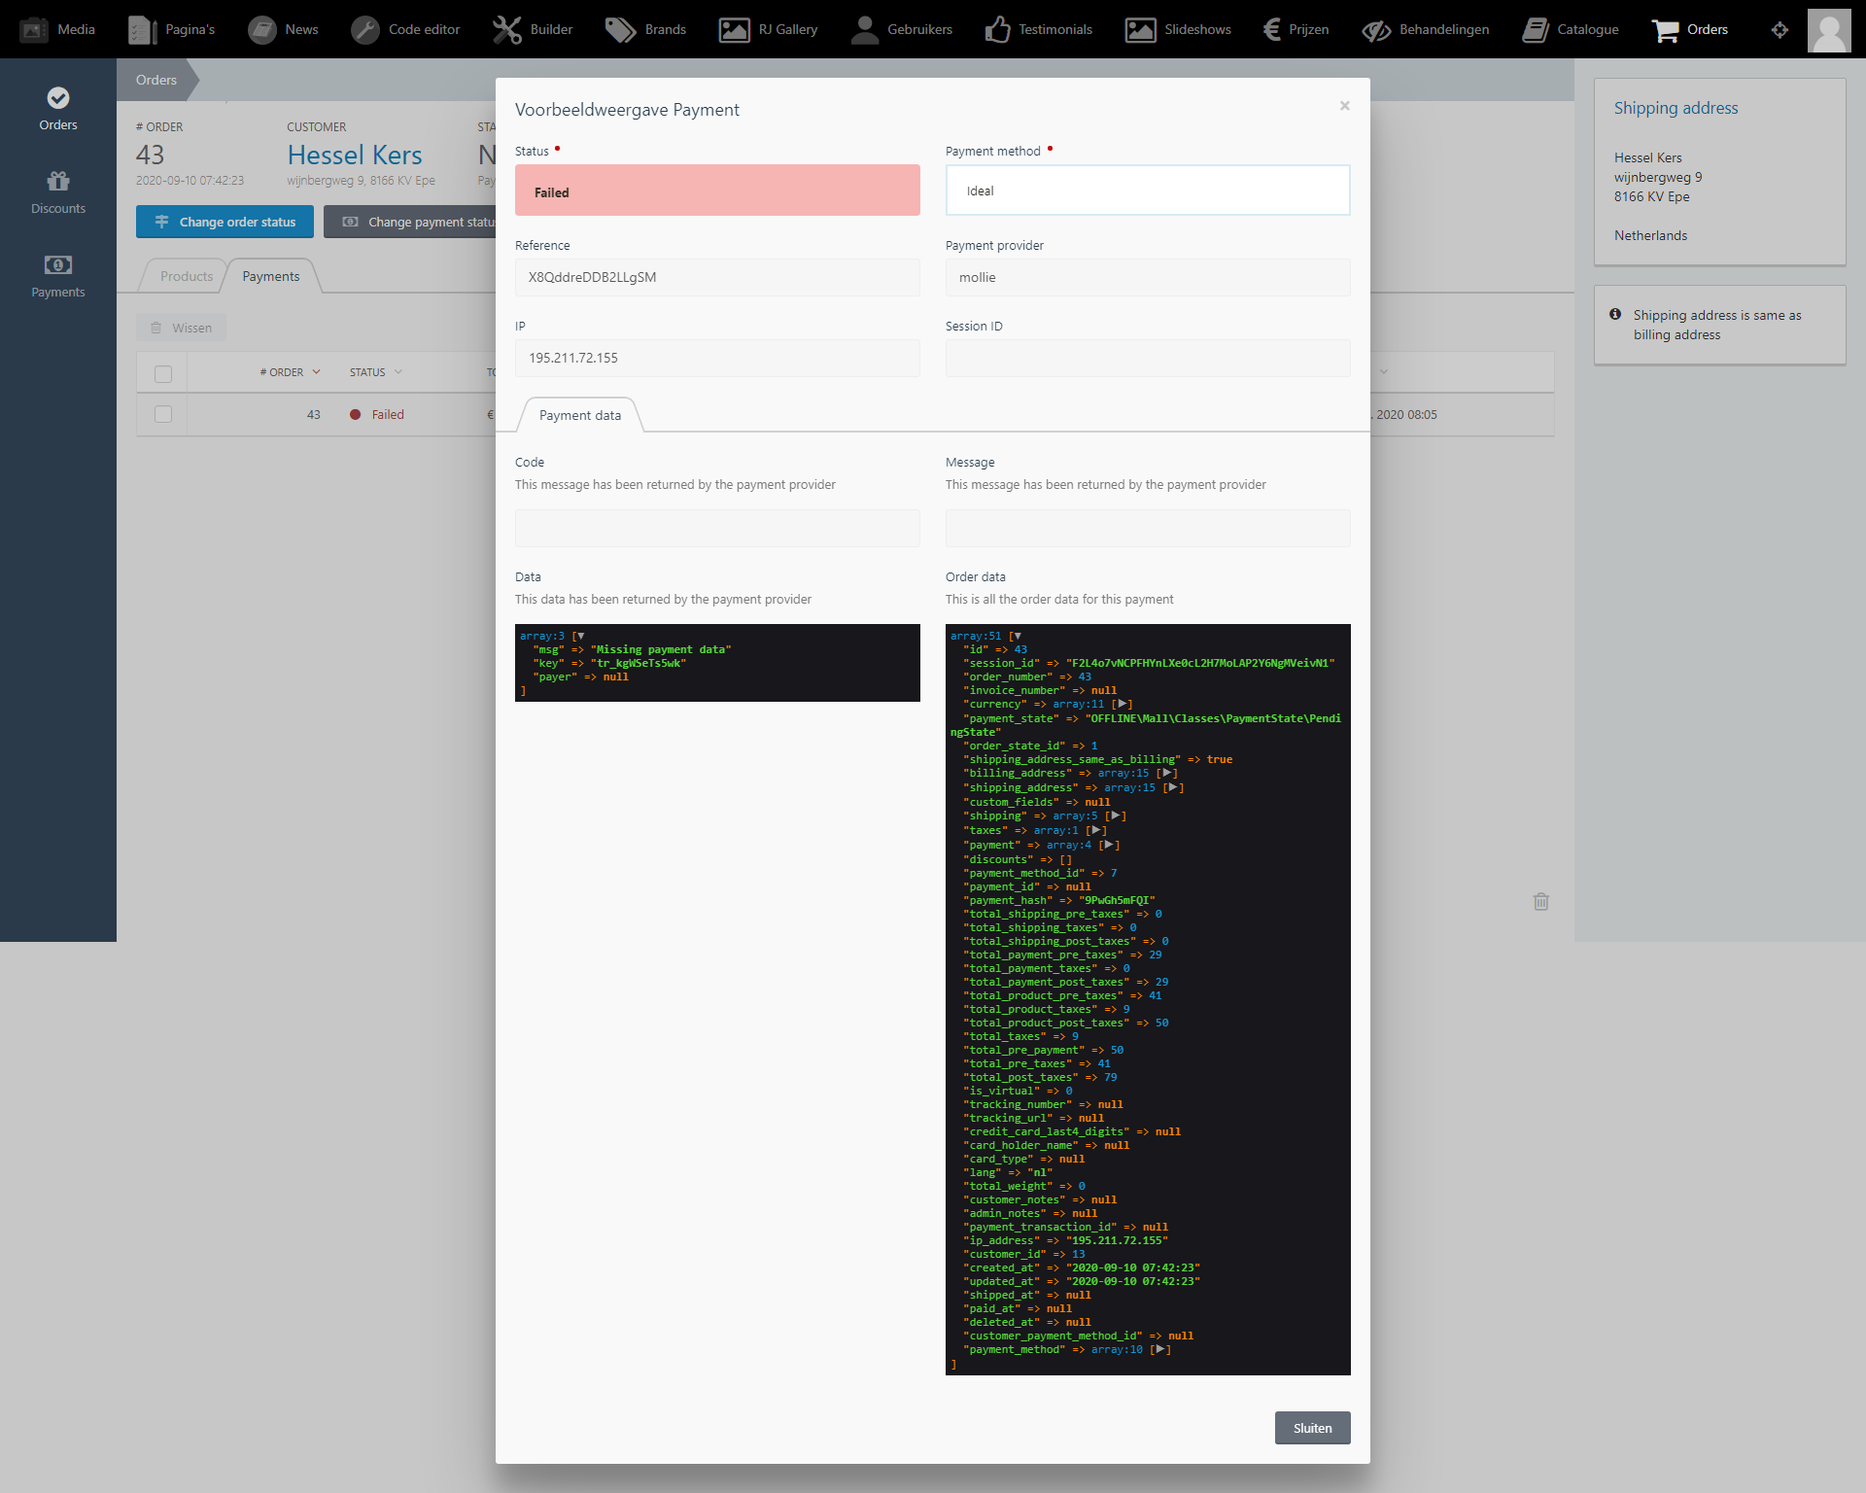Click the Change order status button

[x=225, y=222]
